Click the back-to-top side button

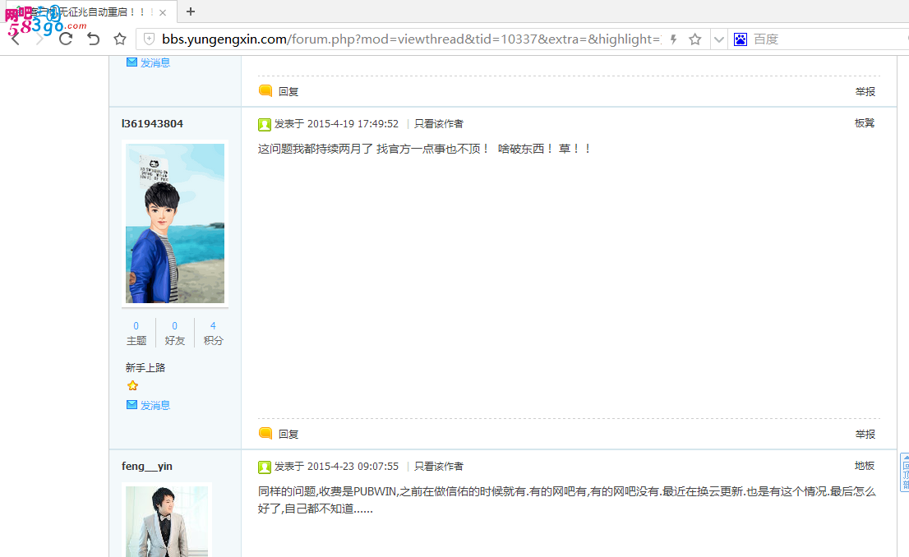tap(904, 472)
